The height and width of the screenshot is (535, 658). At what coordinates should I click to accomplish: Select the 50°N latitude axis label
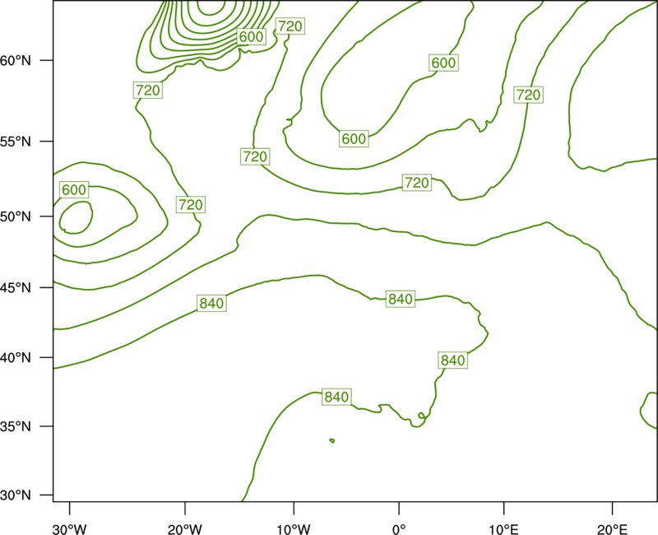coord(16,216)
